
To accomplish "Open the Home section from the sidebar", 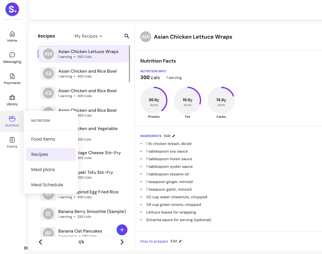I will coord(12,36).
